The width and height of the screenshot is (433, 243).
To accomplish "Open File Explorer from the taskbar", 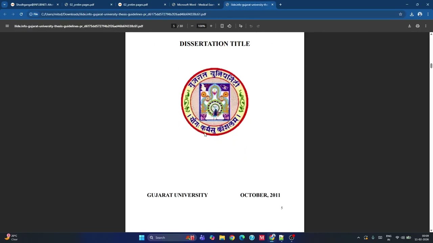I will [x=222, y=238].
